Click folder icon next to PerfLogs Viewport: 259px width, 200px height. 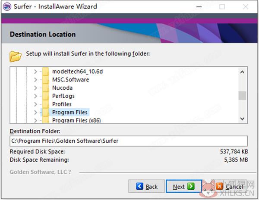[x=45, y=96]
